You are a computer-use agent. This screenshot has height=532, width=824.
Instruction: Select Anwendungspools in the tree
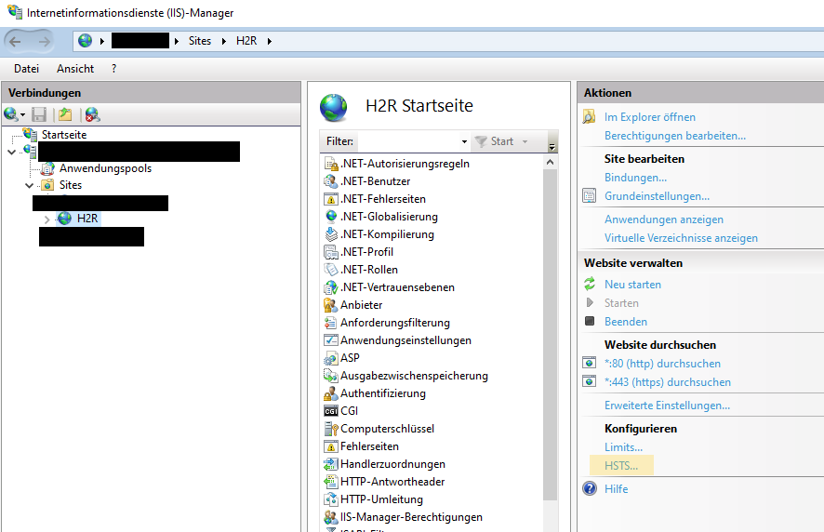105,168
